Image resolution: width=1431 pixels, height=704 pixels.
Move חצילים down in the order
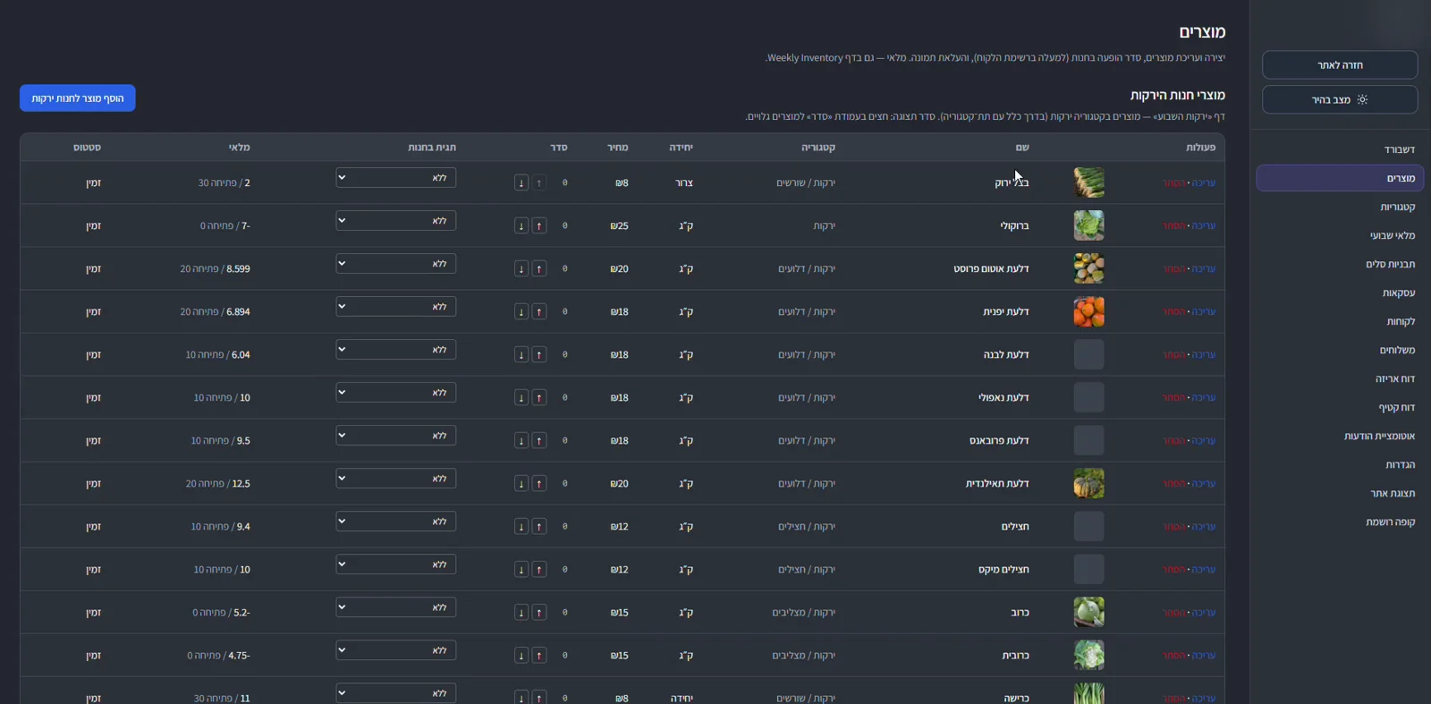[x=521, y=526]
